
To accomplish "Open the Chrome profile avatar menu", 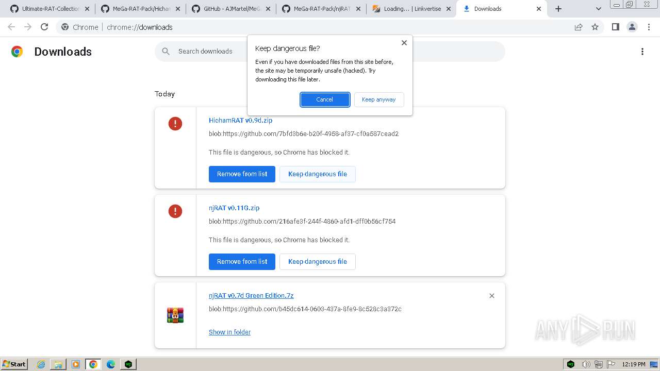I will point(632,27).
